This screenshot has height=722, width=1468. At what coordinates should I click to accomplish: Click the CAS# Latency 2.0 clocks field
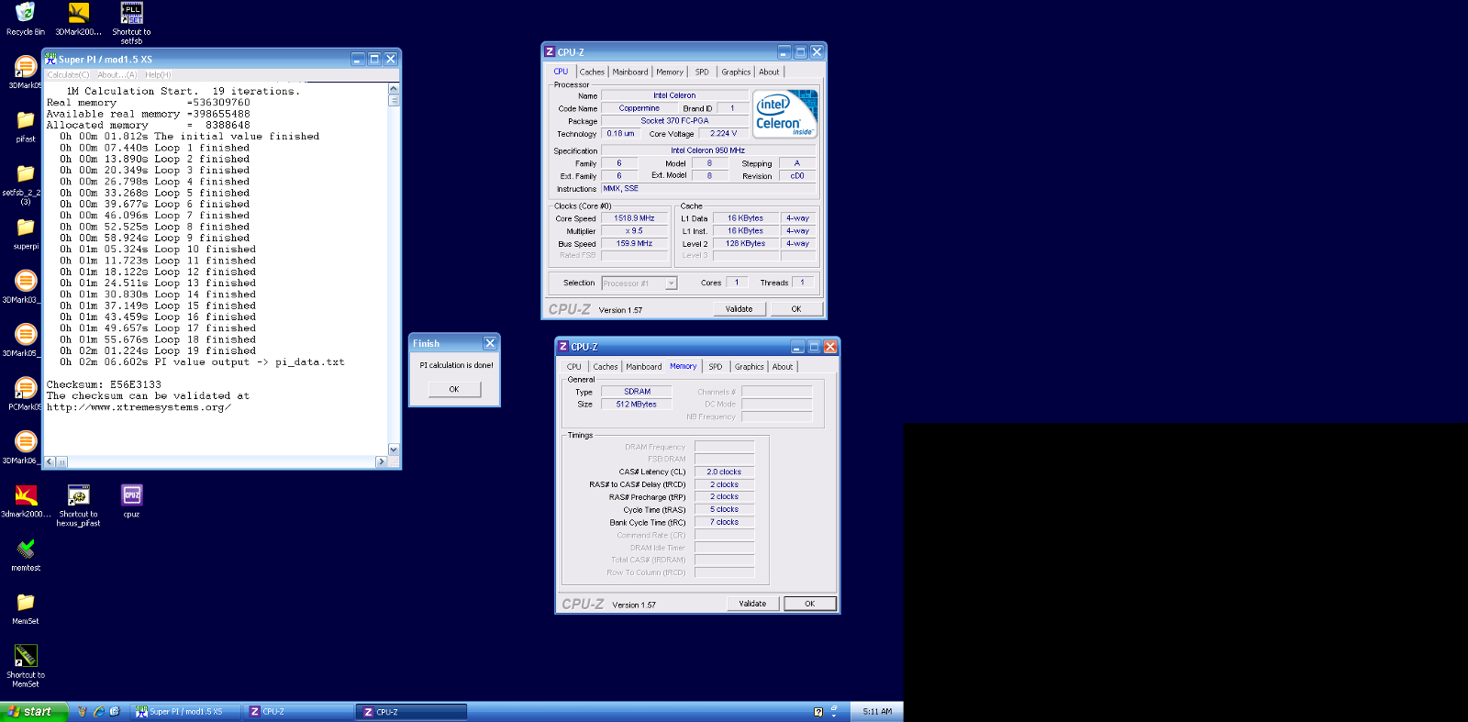725,472
